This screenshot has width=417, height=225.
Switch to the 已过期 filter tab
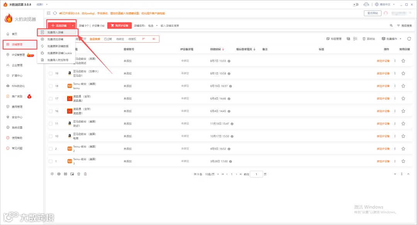pyautogui.click(x=108, y=39)
